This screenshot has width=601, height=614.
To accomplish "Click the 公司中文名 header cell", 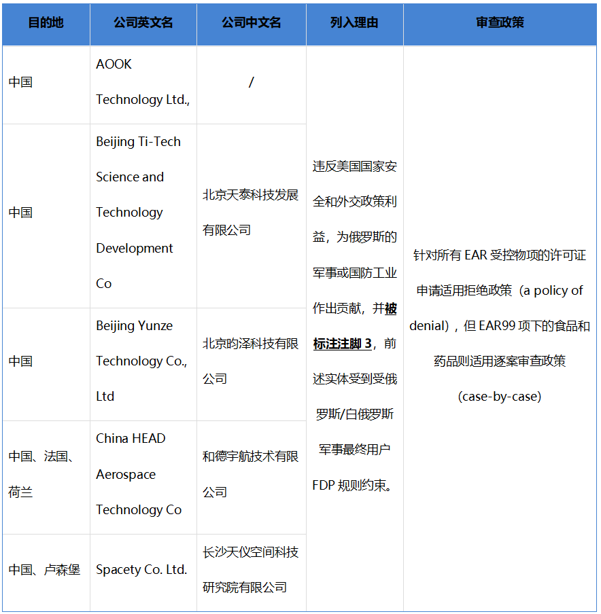I will tap(251, 22).
